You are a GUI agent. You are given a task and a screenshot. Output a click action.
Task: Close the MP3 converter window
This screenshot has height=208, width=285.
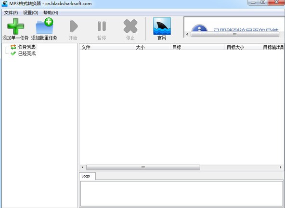pyautogui.click(x=276, y=2)
